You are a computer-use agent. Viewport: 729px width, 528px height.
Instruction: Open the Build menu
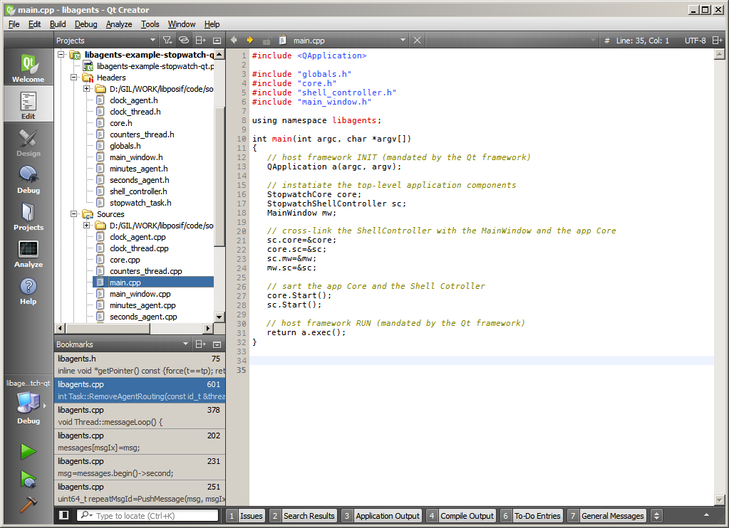(58, 24)
